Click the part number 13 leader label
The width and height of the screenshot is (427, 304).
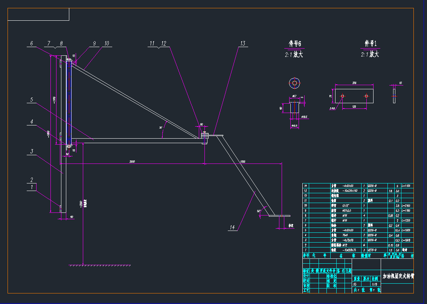(x=242, y=44)
